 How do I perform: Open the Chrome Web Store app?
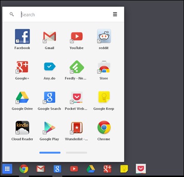click(104, 67)
